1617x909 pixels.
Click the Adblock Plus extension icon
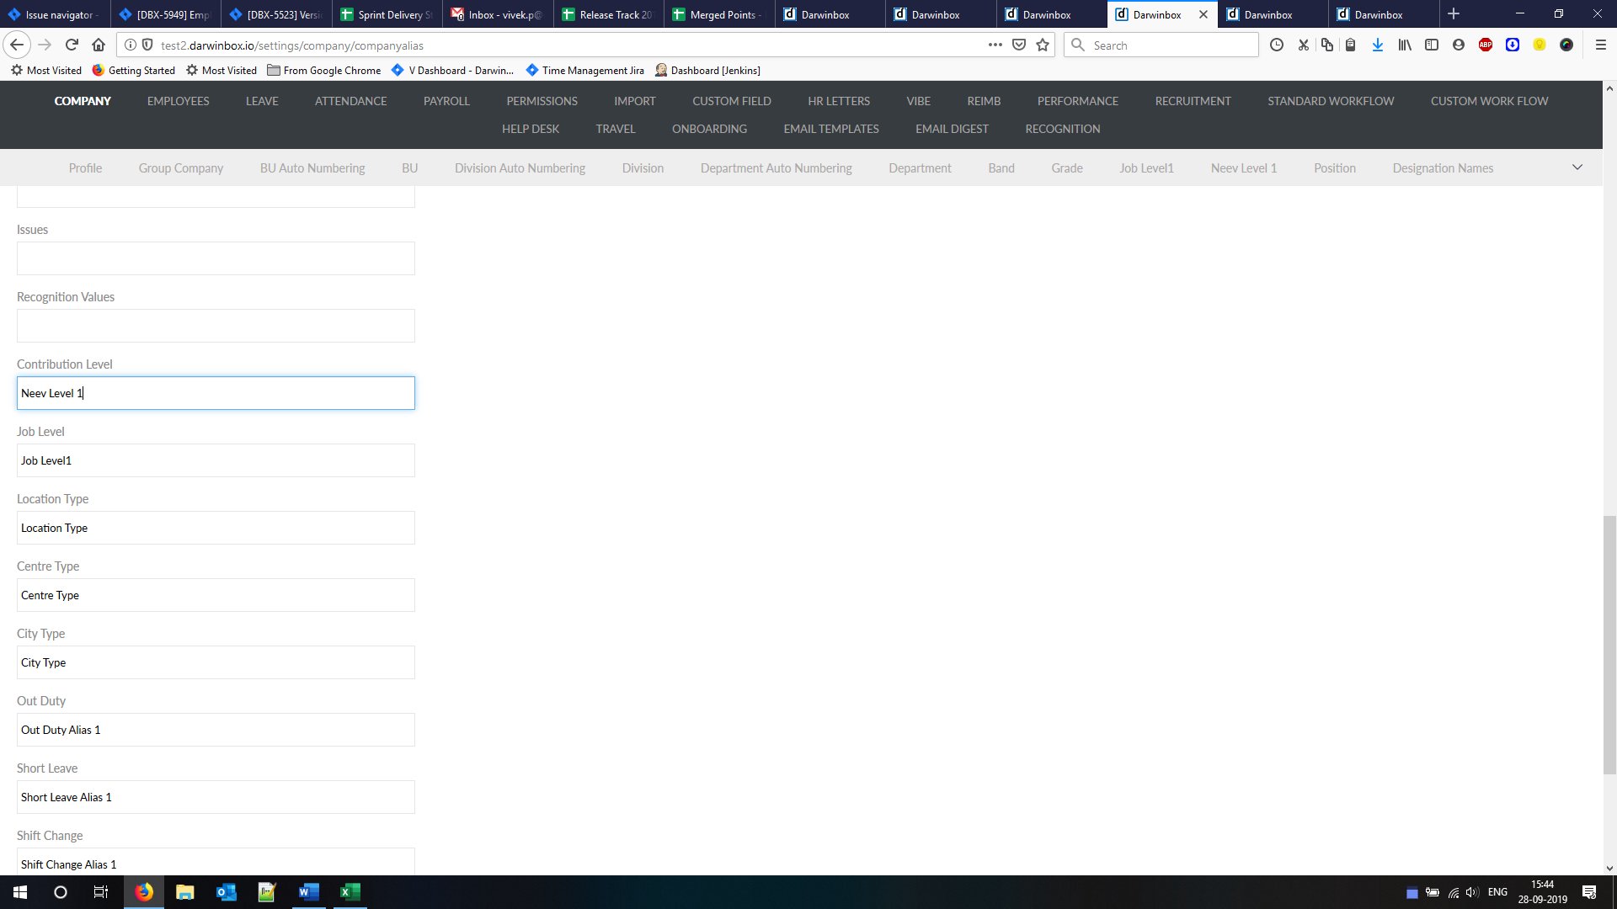click(x=1486, y=45)
